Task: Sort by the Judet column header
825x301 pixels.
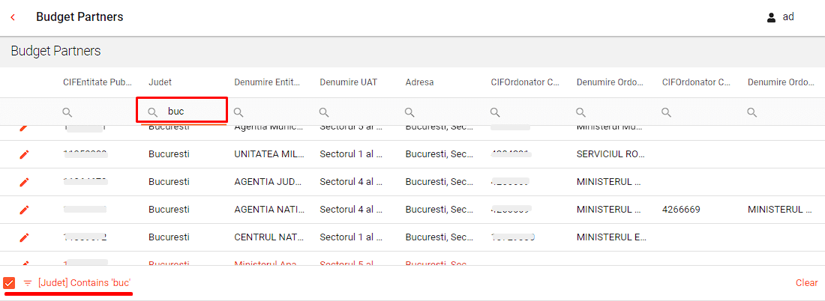Action: tap(160, 82)
